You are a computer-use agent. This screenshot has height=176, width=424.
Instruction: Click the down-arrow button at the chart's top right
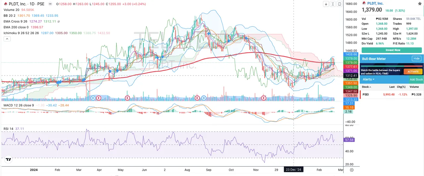click(326, 4)
